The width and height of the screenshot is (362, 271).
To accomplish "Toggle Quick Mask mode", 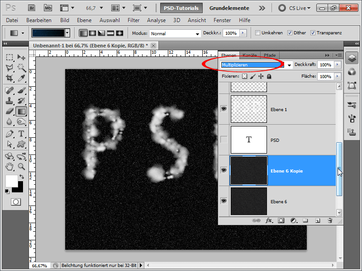I will point(16,202).
